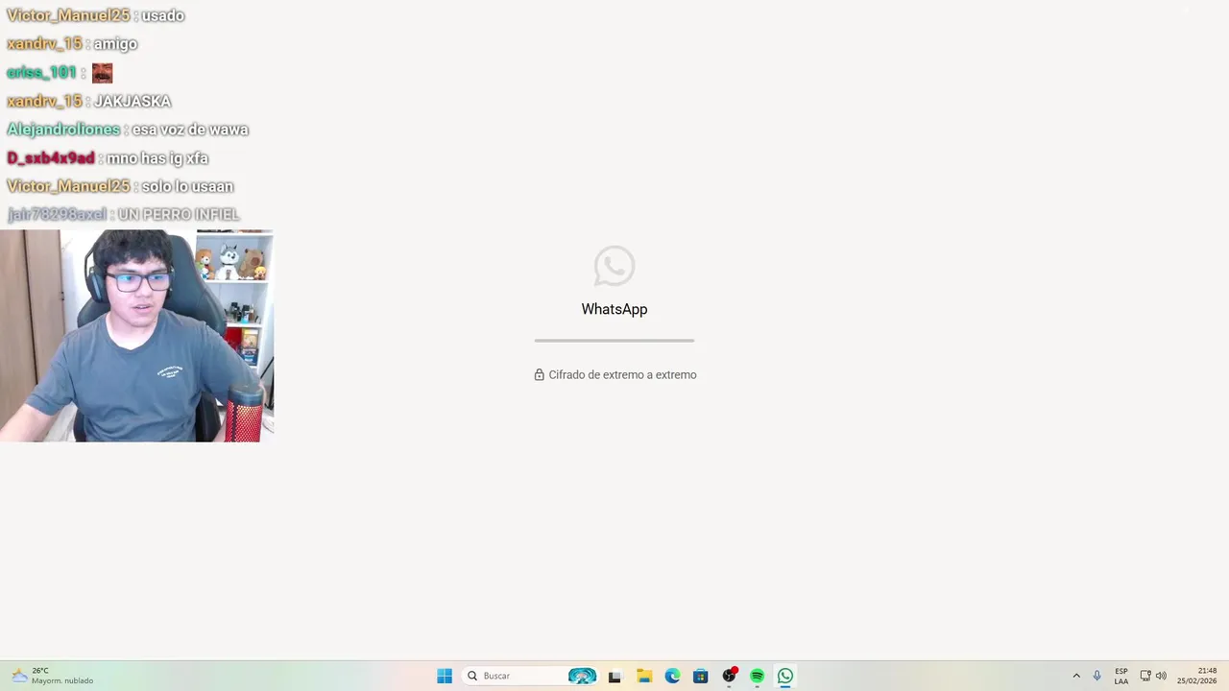
Task: Click the lock icon beside Cifrado text
Action: click(x=540, y=375)
